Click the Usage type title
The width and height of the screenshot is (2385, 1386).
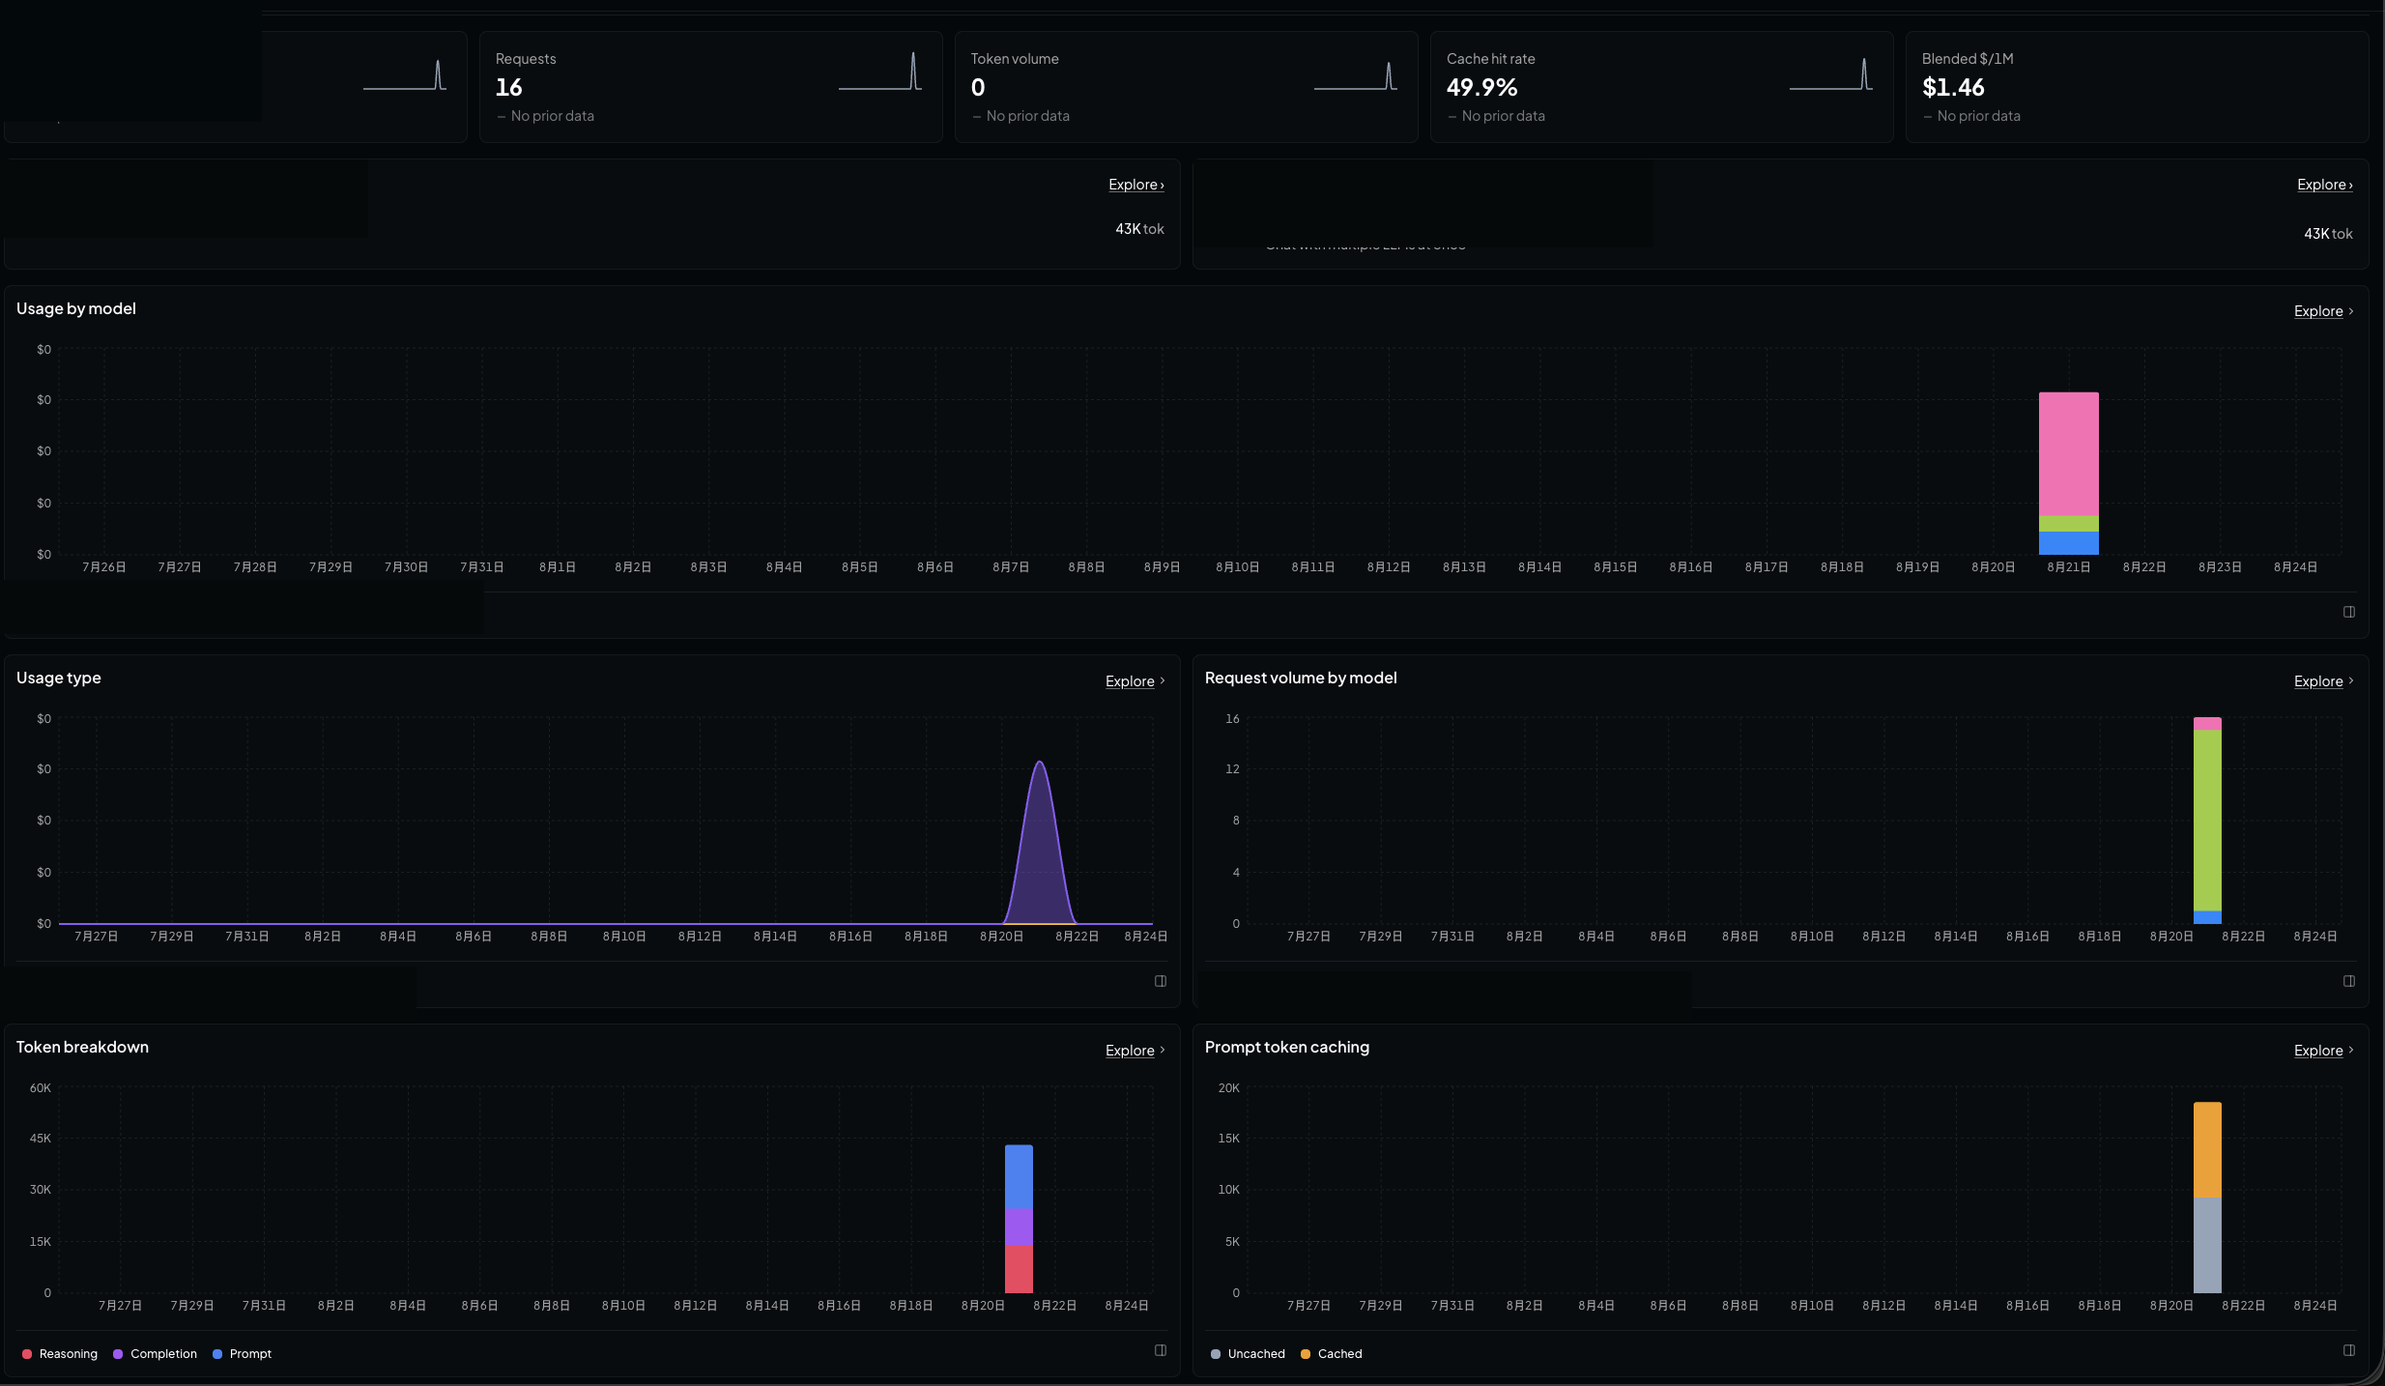pyautogui.click(x=59, y=678)
